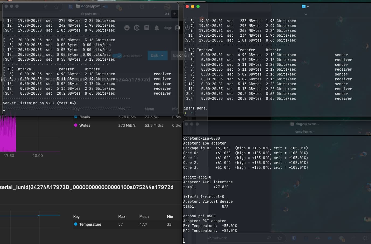
Task: Click the 'acpitz-acpi-0' sensor line
Action: click(x=197, y=177)
